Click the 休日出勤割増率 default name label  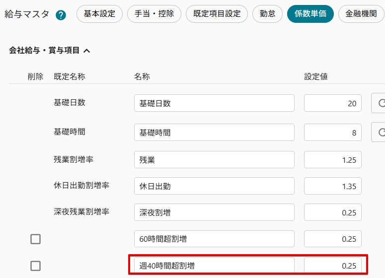point(81,185)
